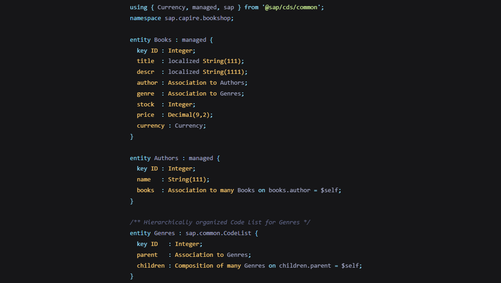Click the Hierarchically organized Code List comment
Screen dimensions: 501x283
click(x=220, y=222)
